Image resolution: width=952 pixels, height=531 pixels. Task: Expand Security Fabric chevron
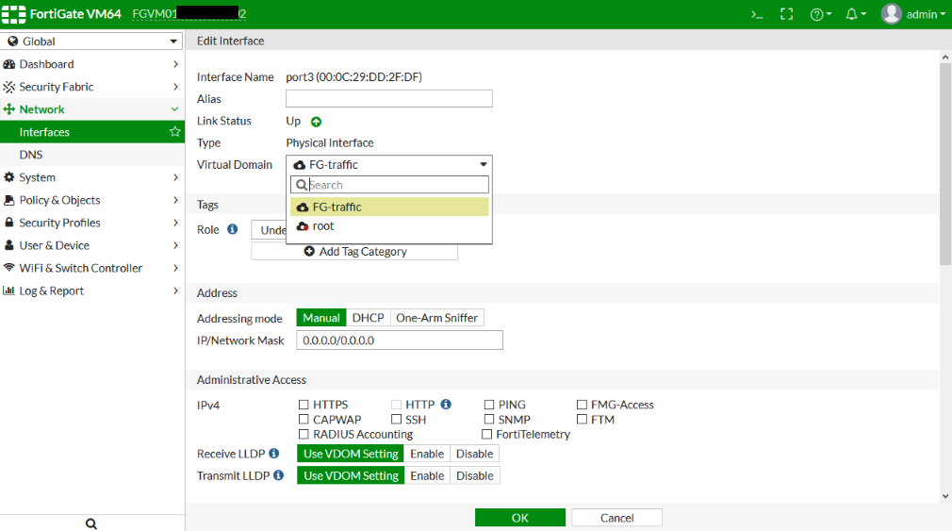click(175, 87)
